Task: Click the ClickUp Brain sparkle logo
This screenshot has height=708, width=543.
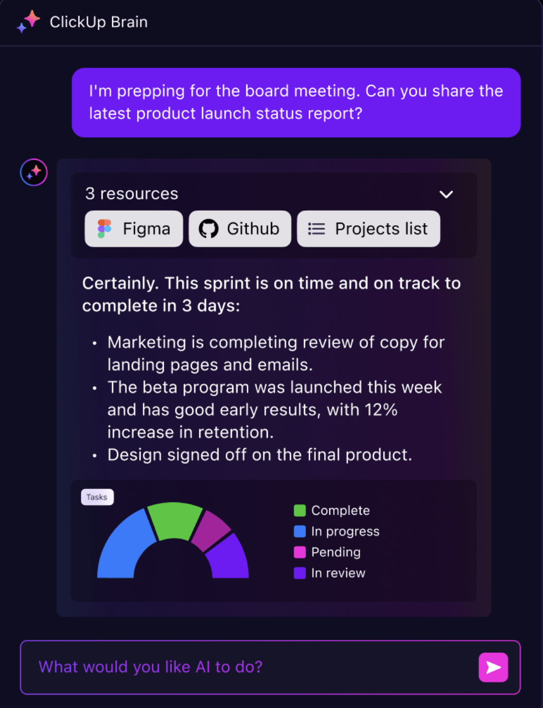Action: pyautogui.click(x=29, y=21)
